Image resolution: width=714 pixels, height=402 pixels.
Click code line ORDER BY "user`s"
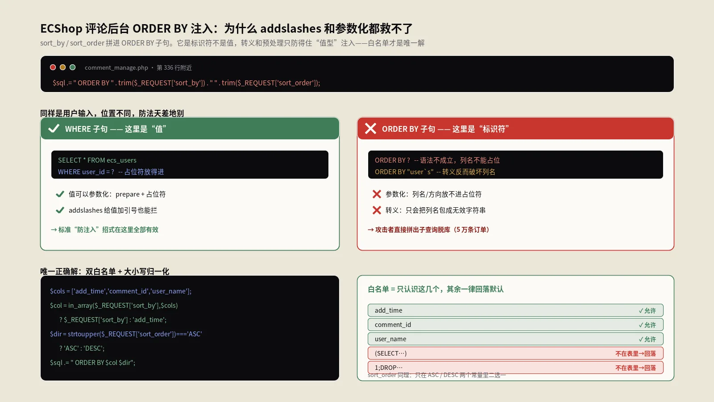coord(435,172)
